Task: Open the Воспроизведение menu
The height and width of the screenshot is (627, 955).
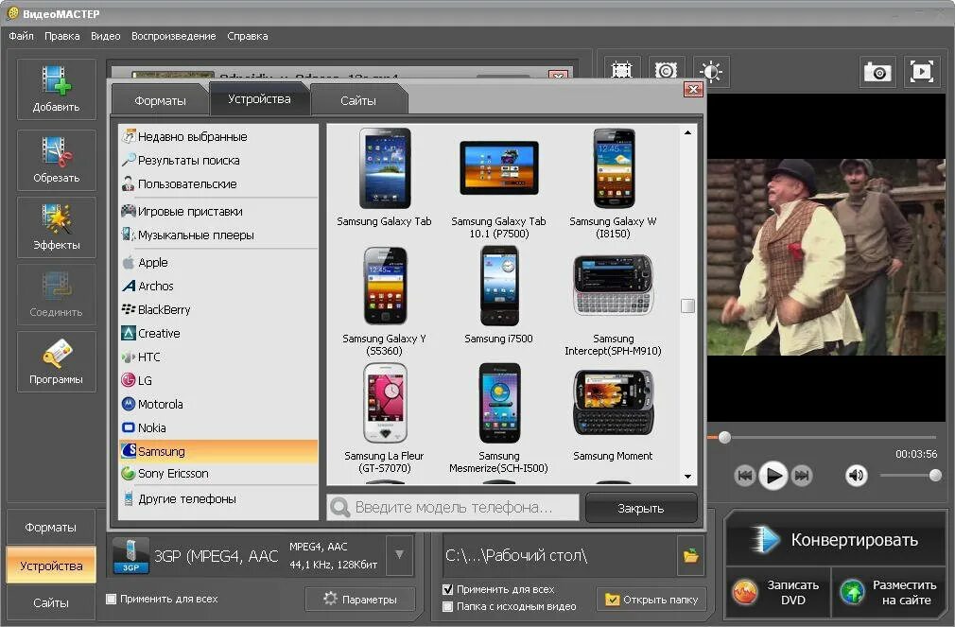Action: tap(174, 36)
